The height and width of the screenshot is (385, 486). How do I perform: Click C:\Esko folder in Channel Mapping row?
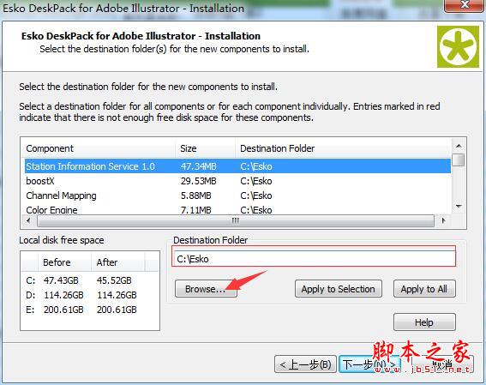pyautogui.click(x=256, y=196)
